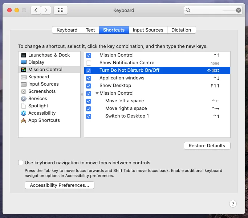The width and height of the screenshot is (248, 218).
Task: Click the App Shortcuts icon
Action: pos(24,120)
